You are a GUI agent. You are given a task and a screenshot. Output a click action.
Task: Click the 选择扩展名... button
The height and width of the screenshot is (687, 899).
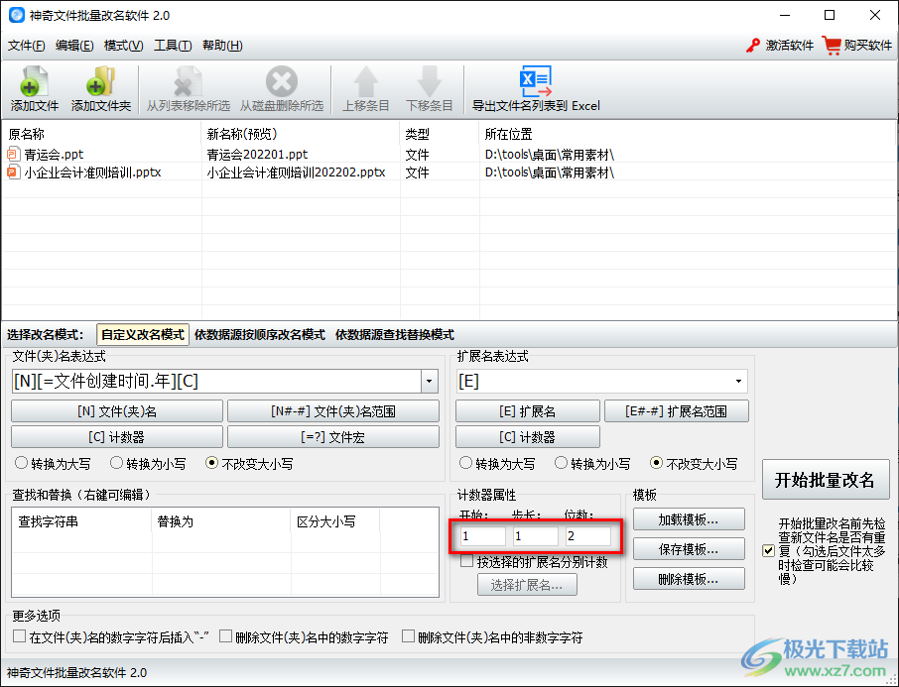point(527,585)
